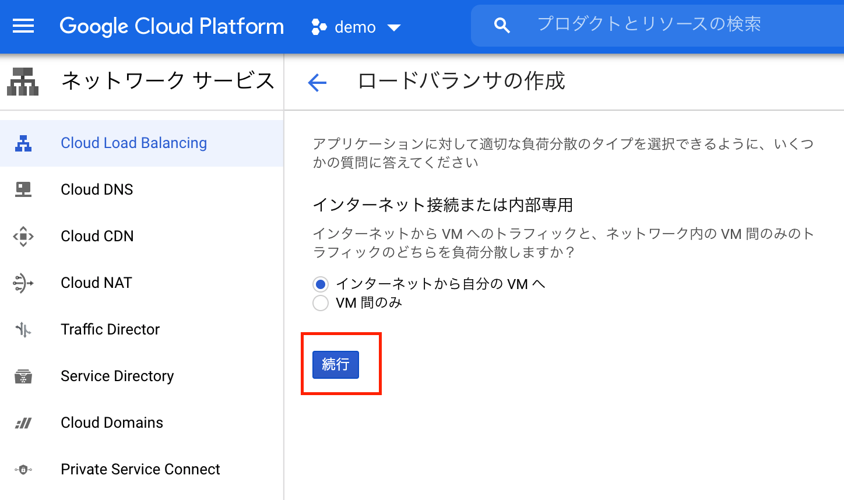Click the Cloud CDN sidebar icon
This screenshot has height=500, width=844.
(23, 236)
